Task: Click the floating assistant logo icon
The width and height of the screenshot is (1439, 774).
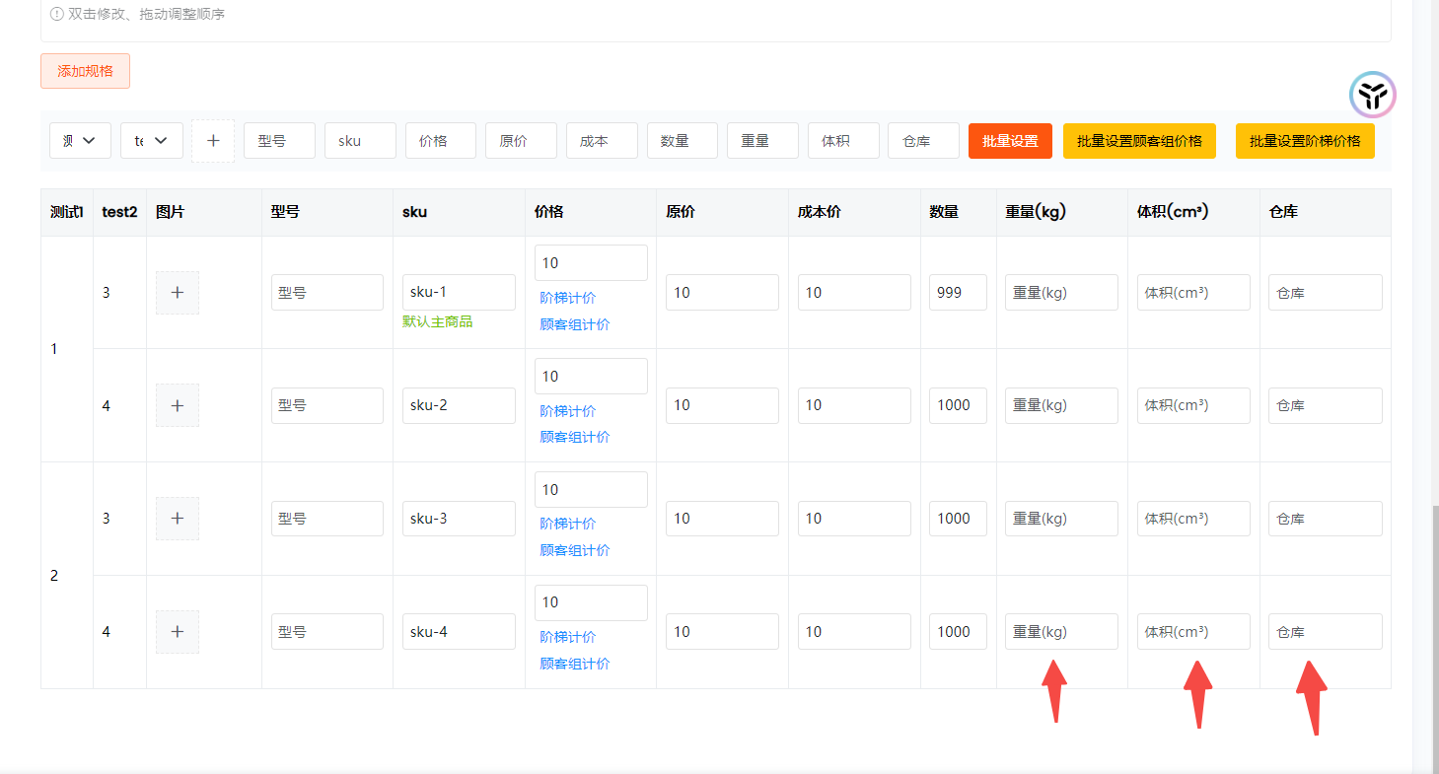Action: point(1373,96)
